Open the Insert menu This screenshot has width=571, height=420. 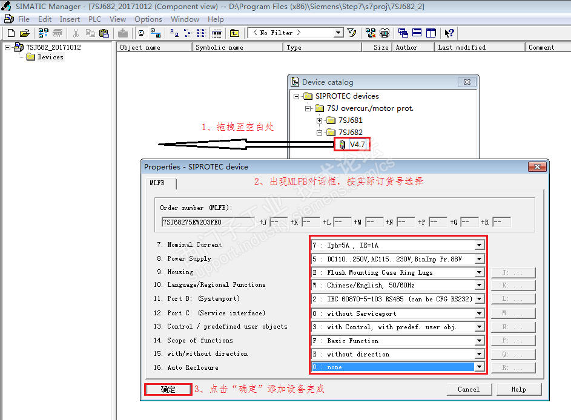coord(70,19)
